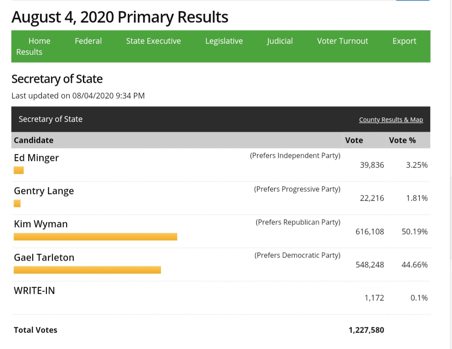This screenshot has height=349, width=452.
Task: Select candidate name Kim Wyman
Action: coord(41,224)
